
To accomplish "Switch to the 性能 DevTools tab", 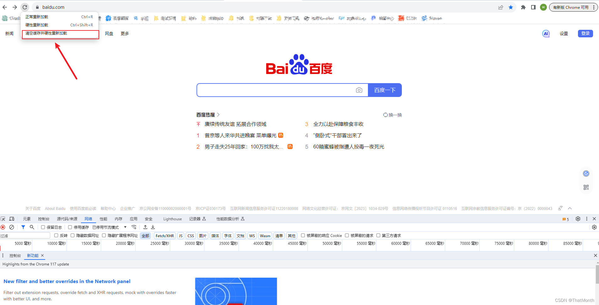I will coord(103,219).
